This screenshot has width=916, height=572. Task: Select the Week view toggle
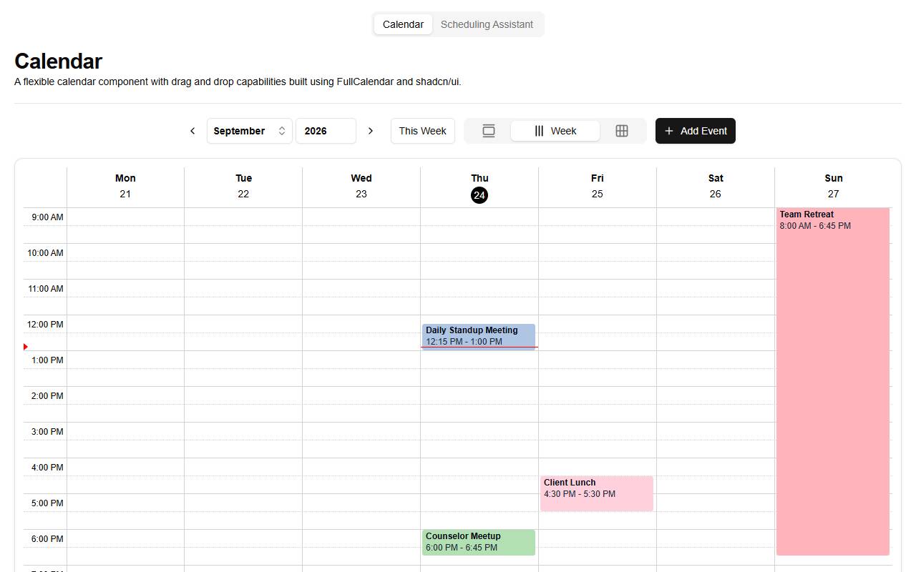555,131
